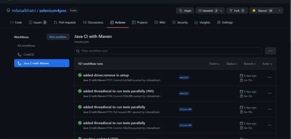Switch to the Discussions tab
This screenshot has height=139, width=291.
(x=93, y=23)
